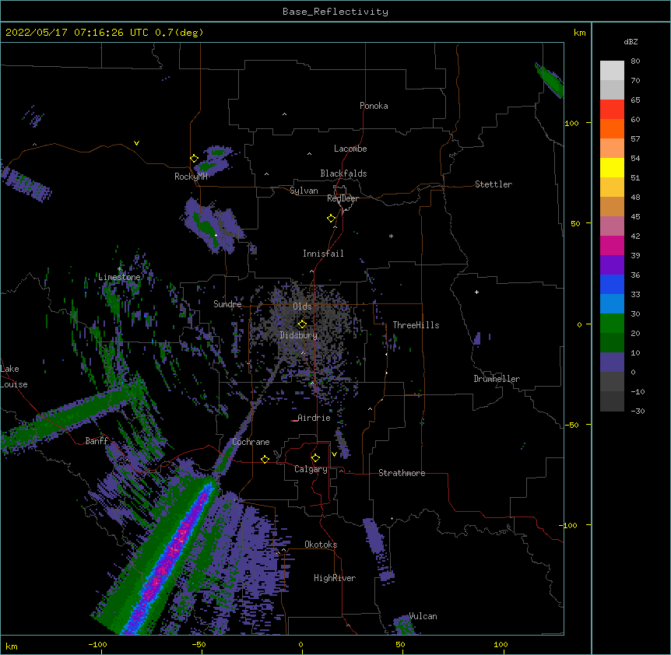671x655 pixels.
Task: Select the magenta 39-42 dBZ legend swatch
Action: (x=612, y=245)
